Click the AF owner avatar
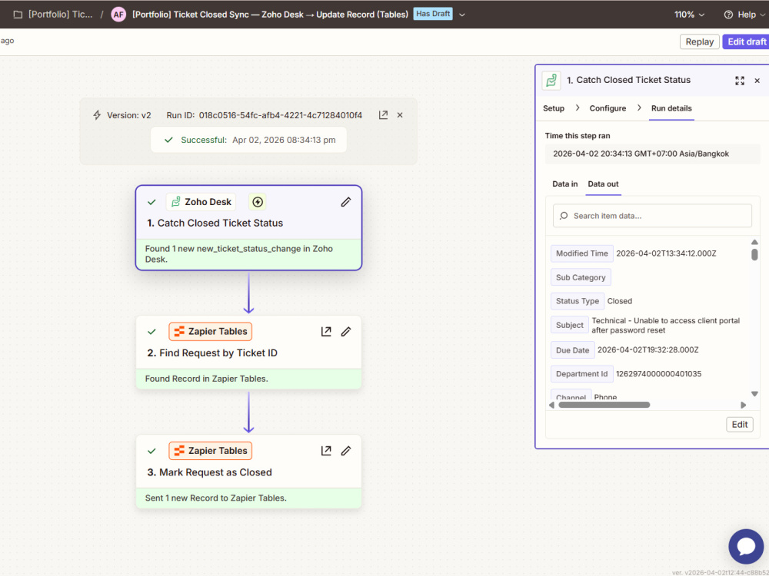Image resolution: width=769 pixels, height=576 pixels. (x=118, y=14)
